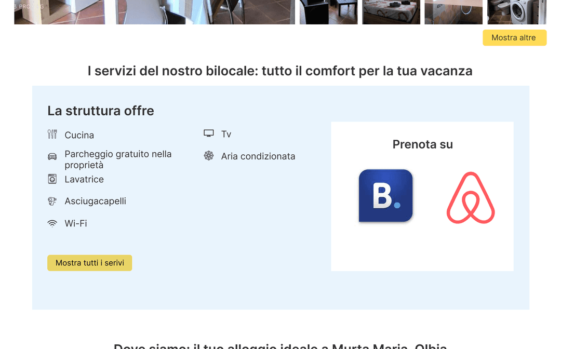Click the Aria condizionata snowflake icon
561x349 pixels.
coord(209,156)
